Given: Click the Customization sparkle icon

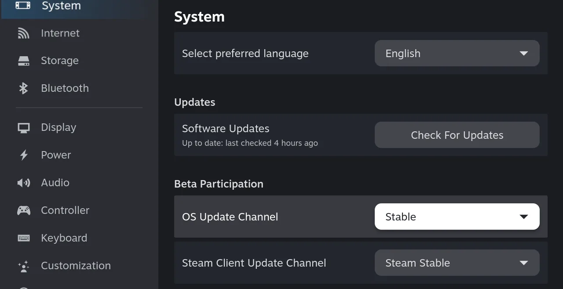Looking at the screenshot, I should (x=23, y=266).
